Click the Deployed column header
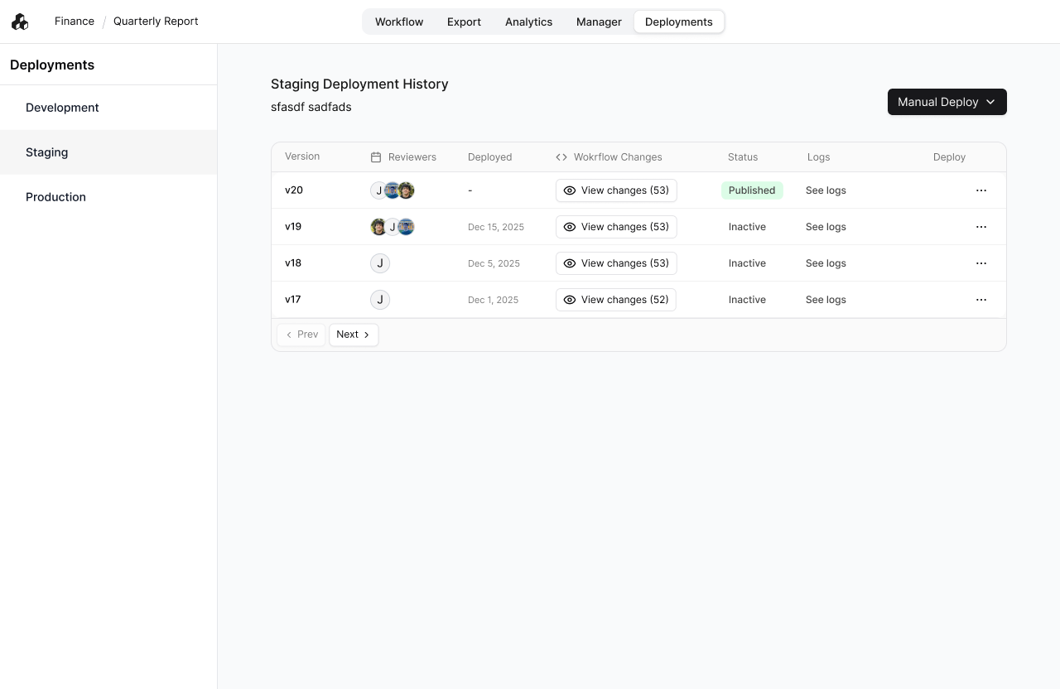Image resolution: width=1060 pixels, height=689 pixels. [489, 157]
